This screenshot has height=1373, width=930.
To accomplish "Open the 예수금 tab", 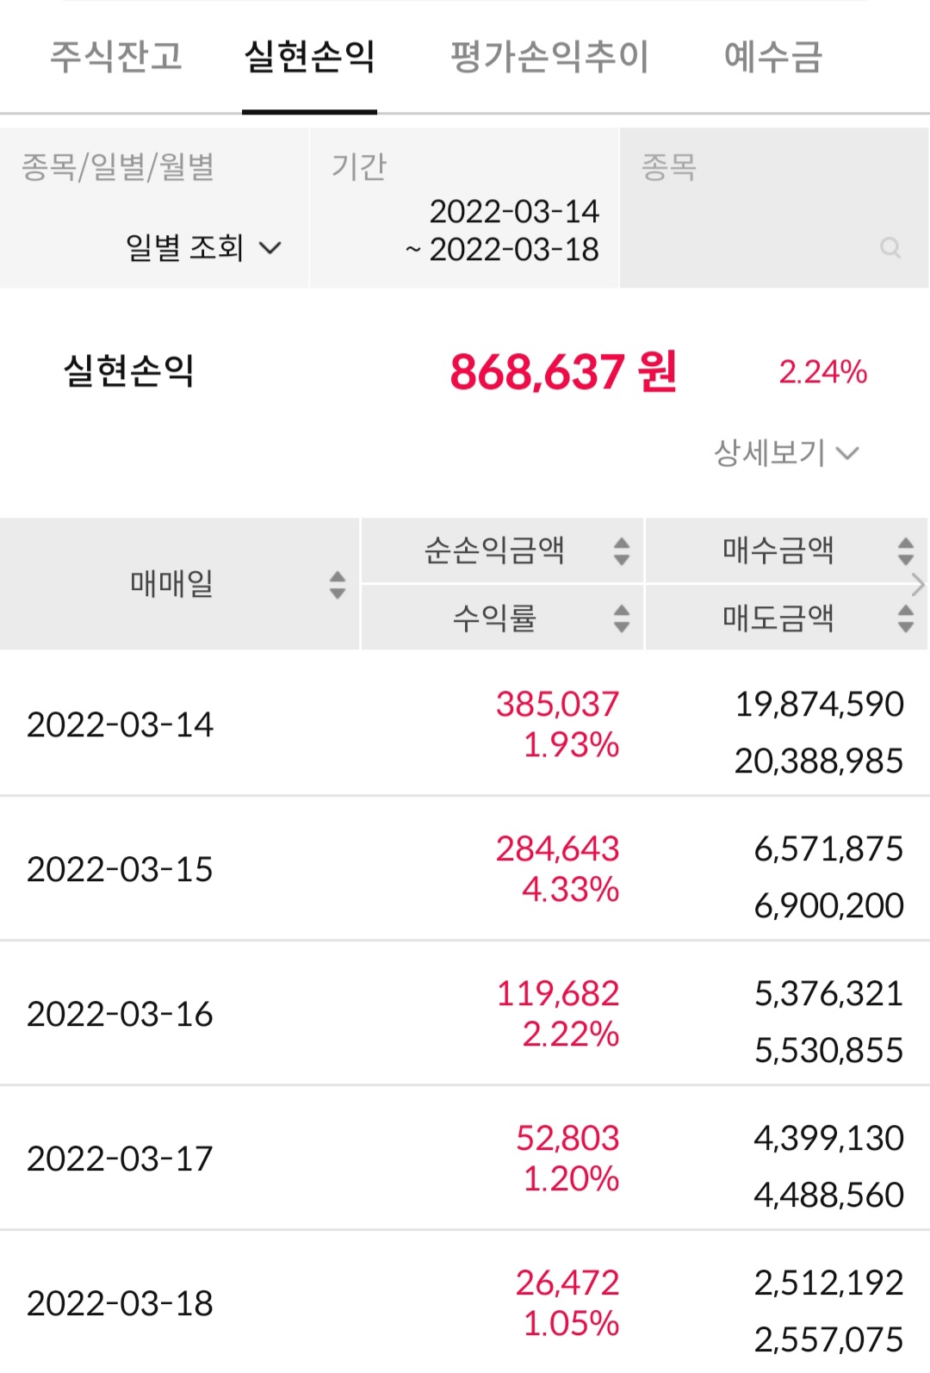I will (x=773, y=57).
